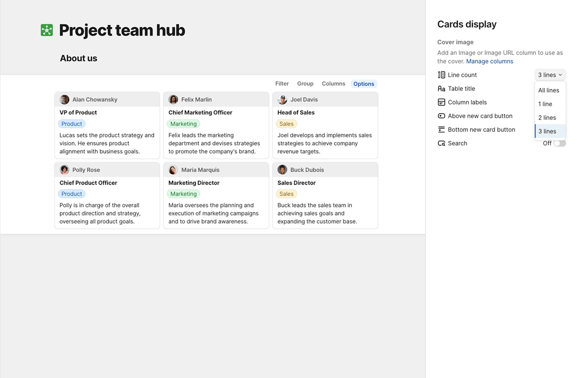Screen dimensions: 577x378
Task: Click the Bottom new card button icon
Action: coord(441,130)
